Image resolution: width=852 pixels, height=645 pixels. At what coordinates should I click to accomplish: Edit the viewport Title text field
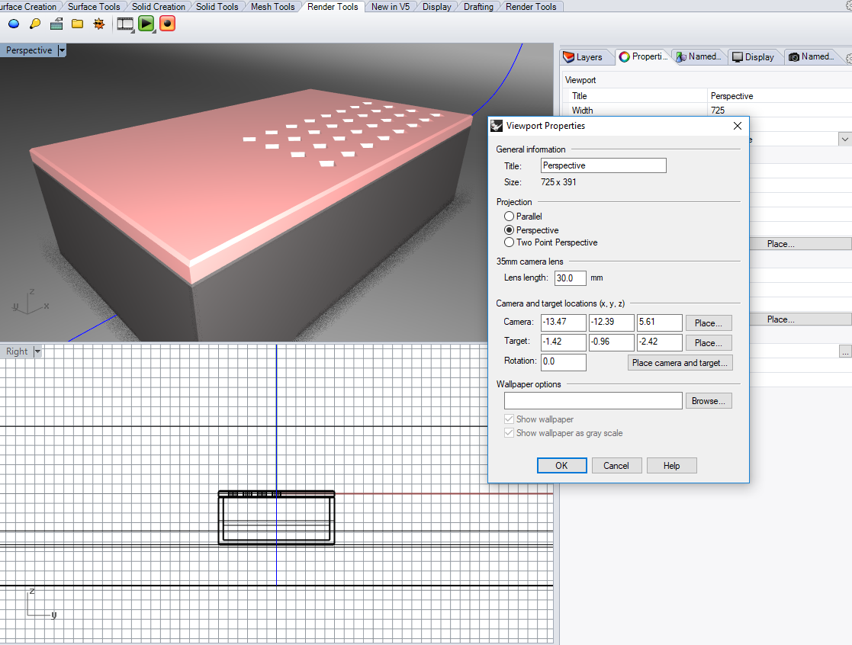(x=603, y=165)
